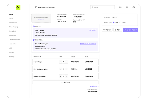The height and width of the screenshot is (102, 147).
Task: Click business name Roland Harrington
Action: coord(41,44)
